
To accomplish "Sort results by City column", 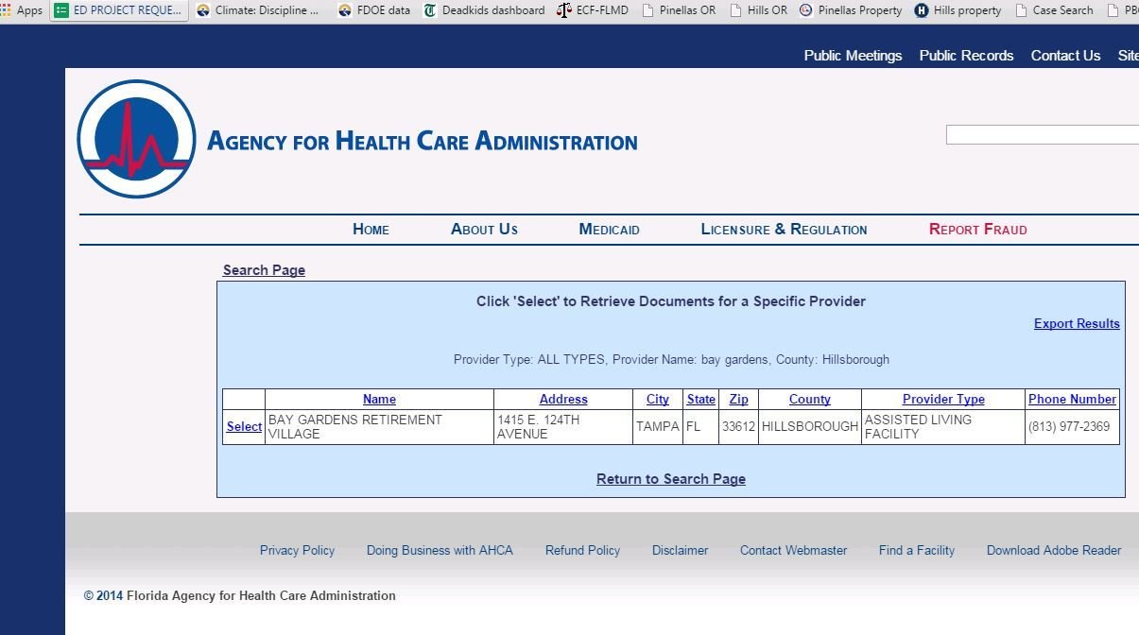I will tap(658, 400).
